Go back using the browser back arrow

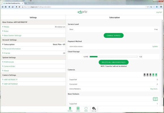16,7
